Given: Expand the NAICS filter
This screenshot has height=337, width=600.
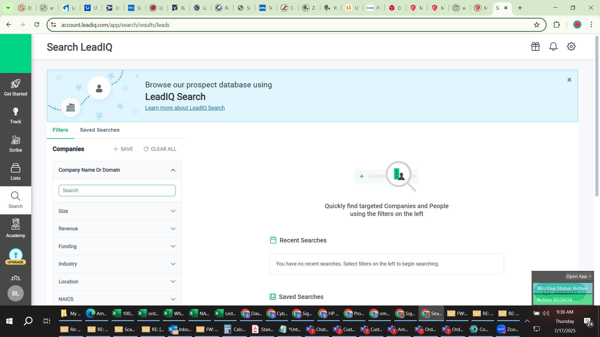Looking at the screenshot, I should (117, 299).
